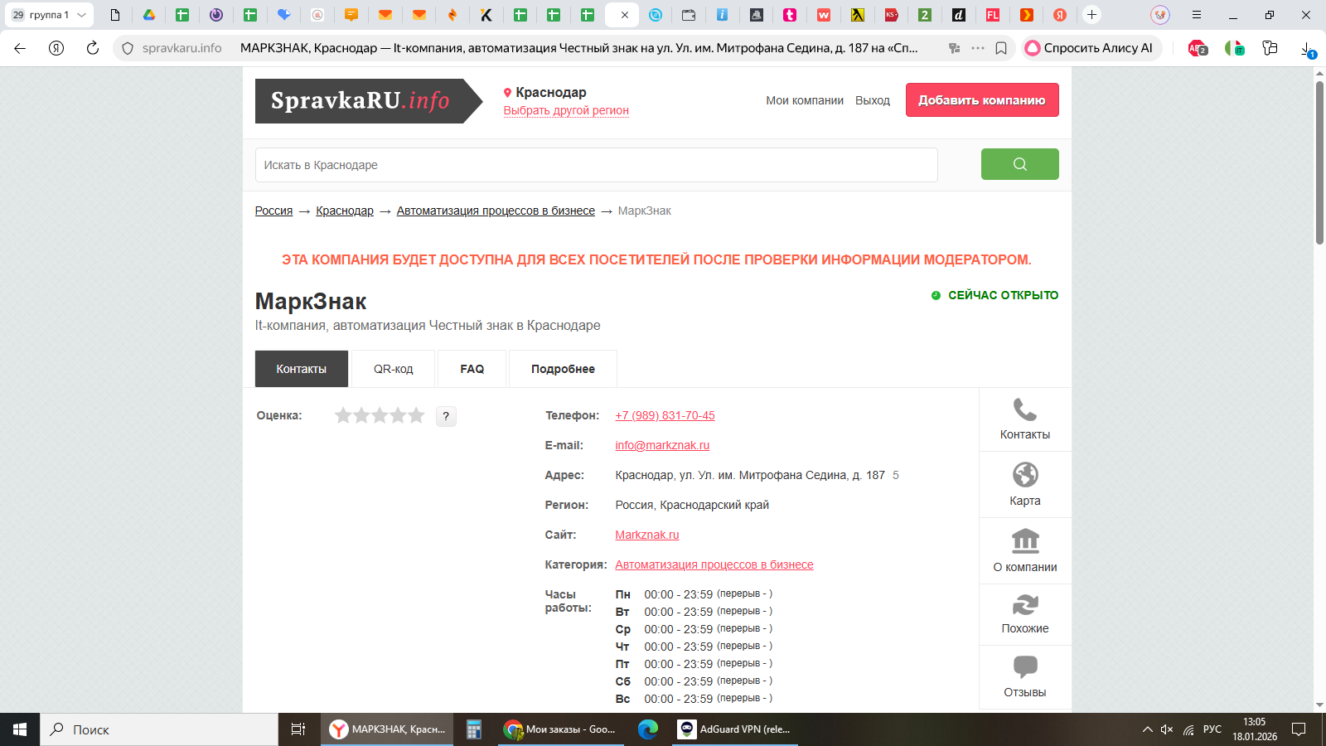
Task: Click the site protection shield icon
Action: click(128, 48)
